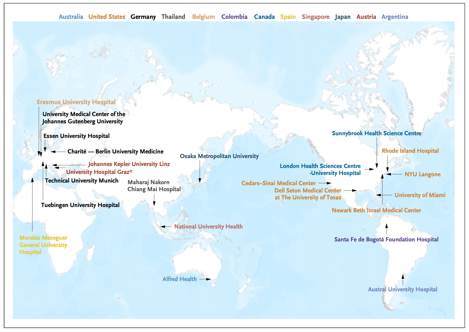Select the Osaka Metropolitan University label

click(x=219, y=156)
